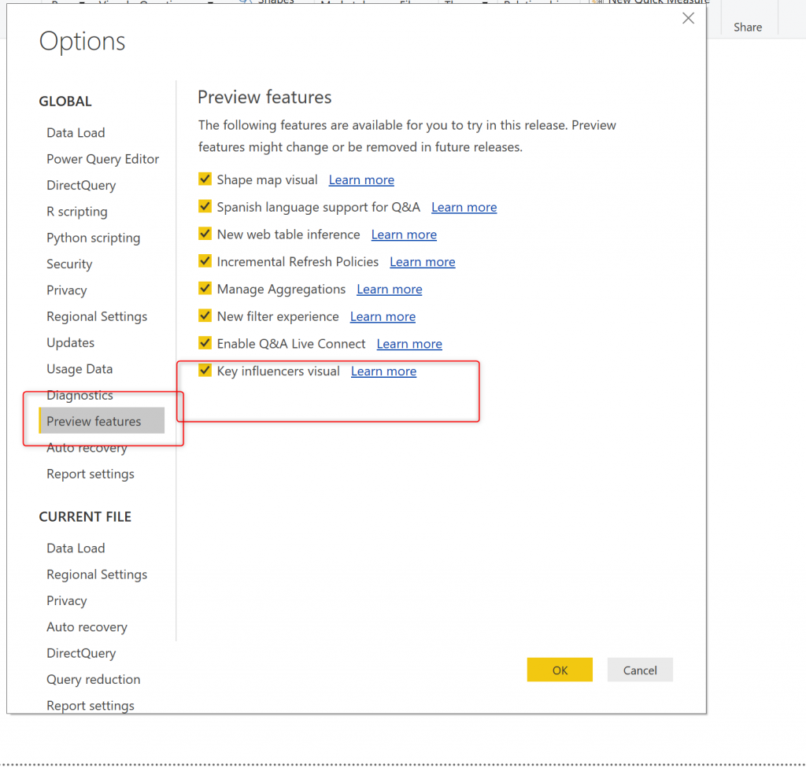The image size is (806, 768).
Task: Open Power Query Editor settings
Action: click(102, 159)
